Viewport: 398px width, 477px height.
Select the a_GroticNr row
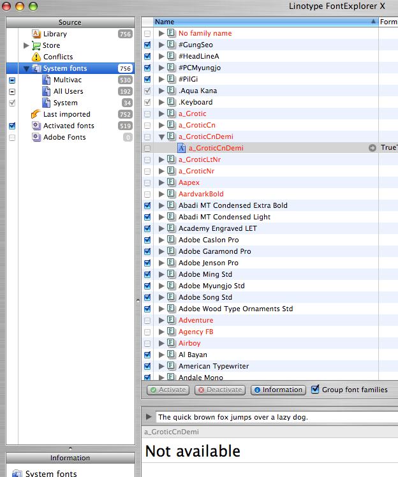(270, 171)
